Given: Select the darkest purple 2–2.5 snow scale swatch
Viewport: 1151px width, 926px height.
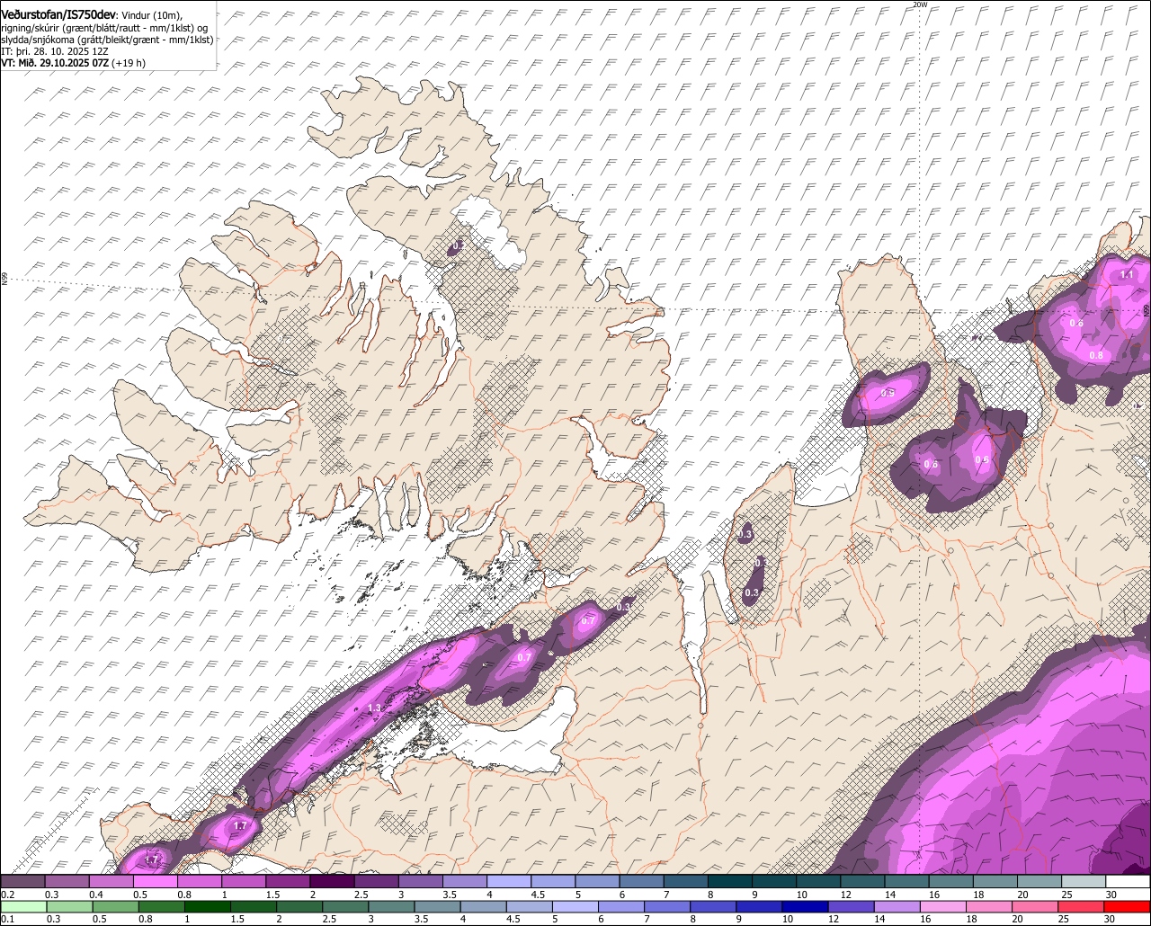Looking at the screenshot, I should click(332, 882).
